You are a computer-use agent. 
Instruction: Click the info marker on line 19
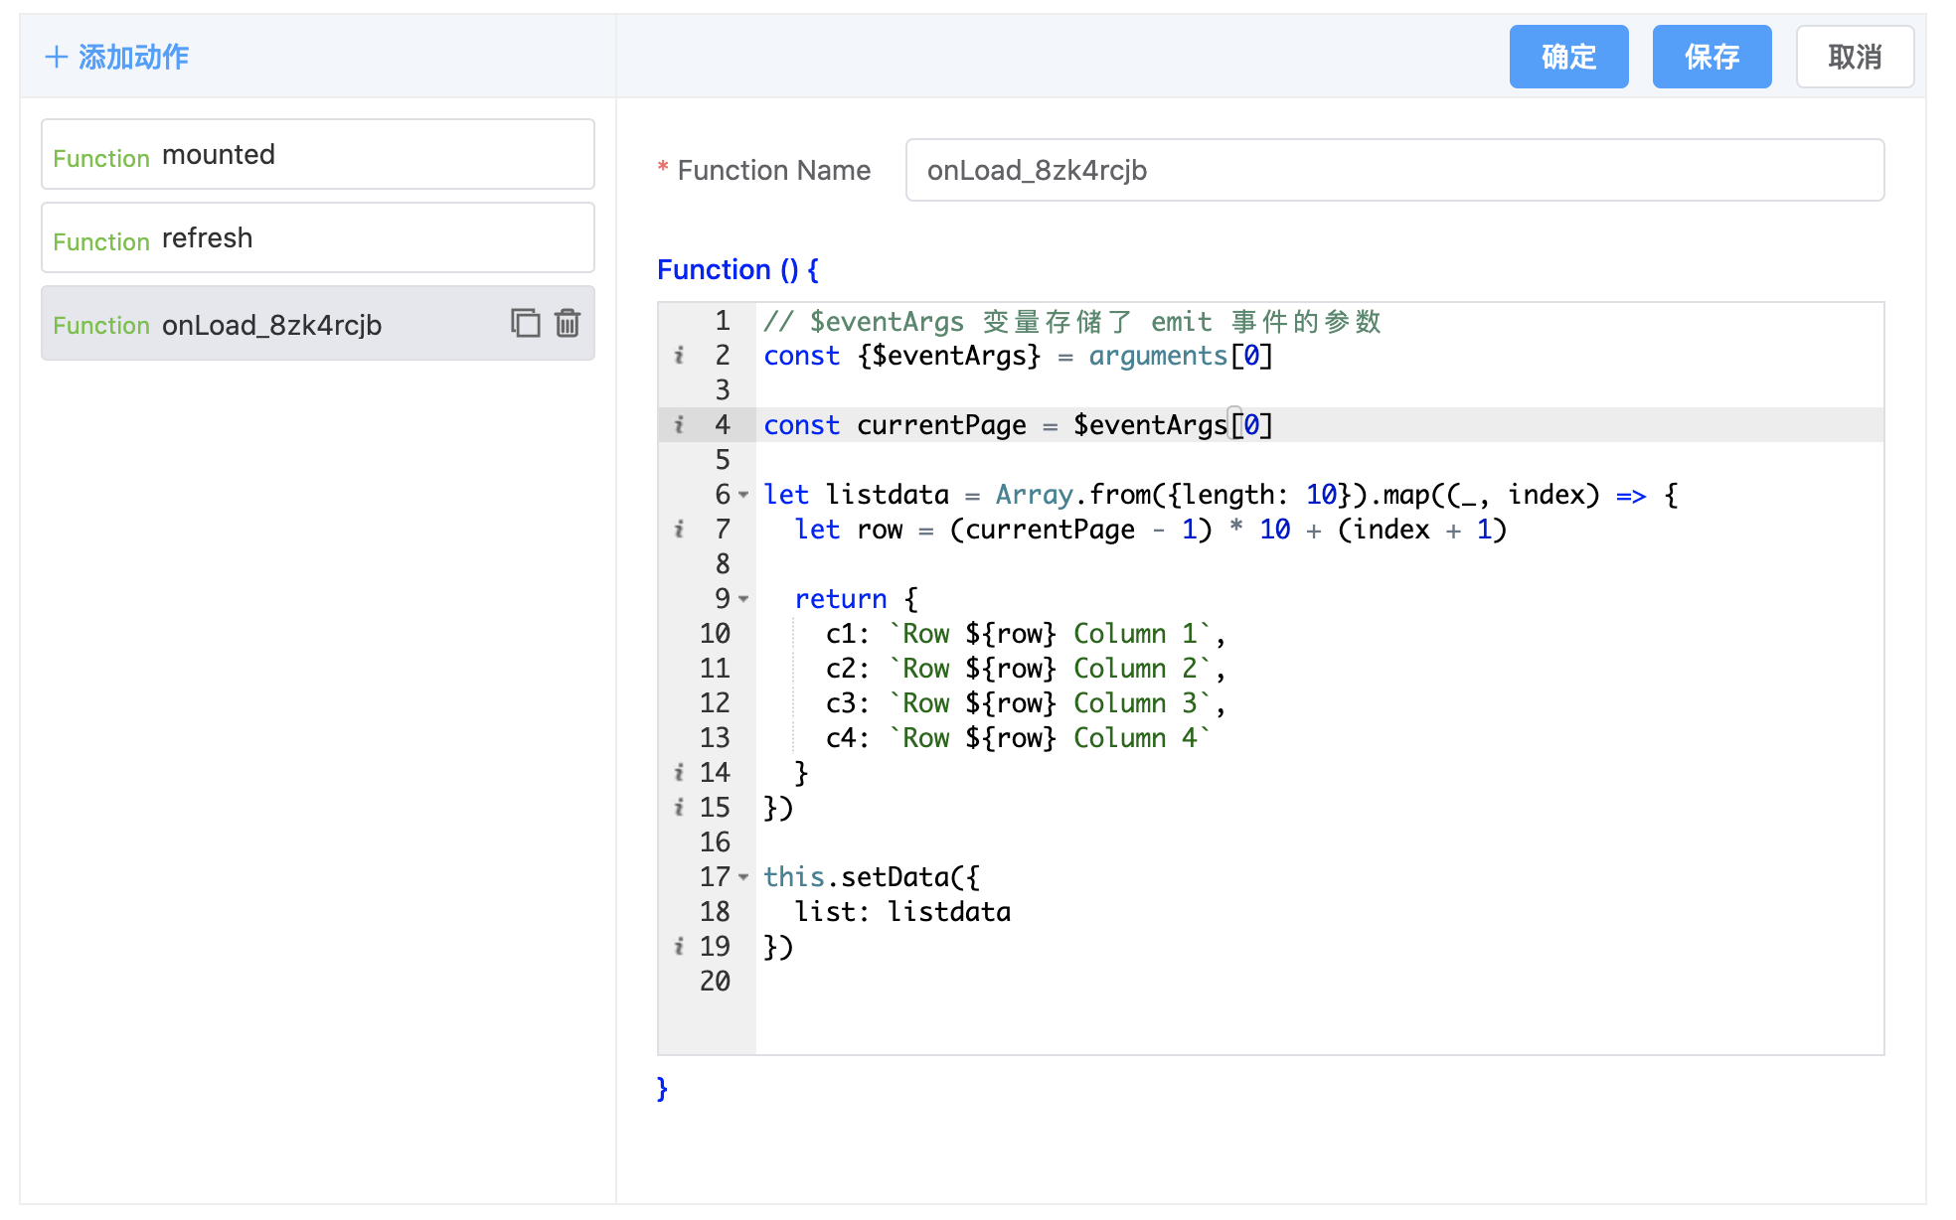tap(679, 947)
